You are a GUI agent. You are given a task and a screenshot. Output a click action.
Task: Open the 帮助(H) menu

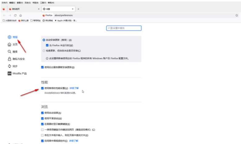(51, 3)
